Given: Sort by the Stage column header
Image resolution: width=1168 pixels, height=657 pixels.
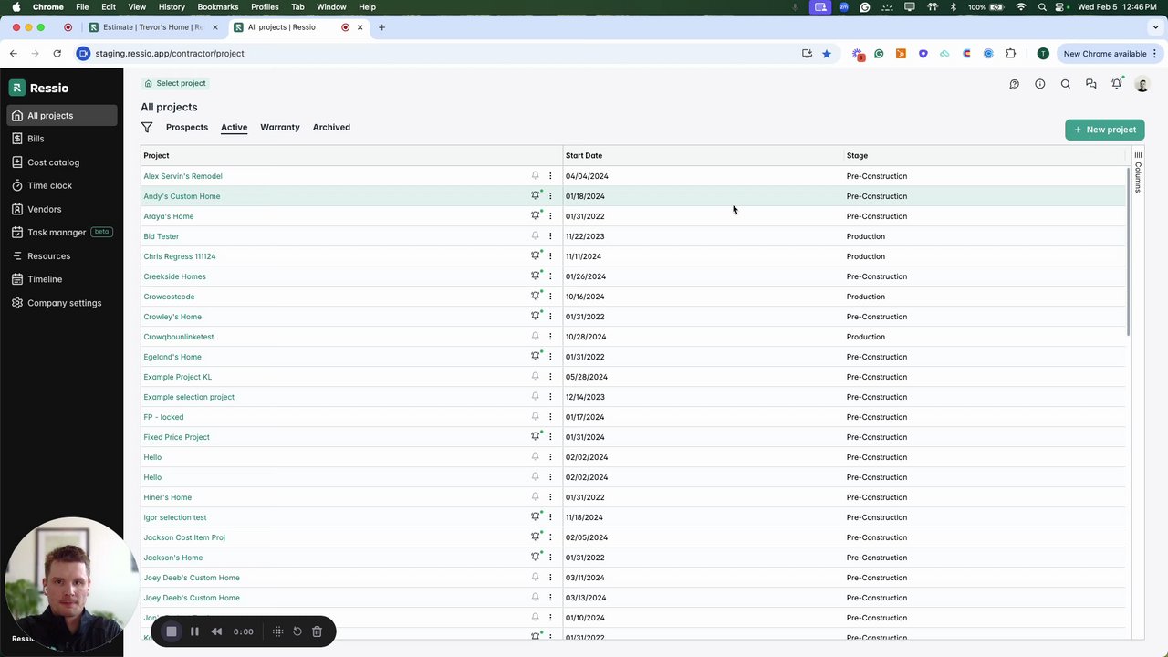Looking at the screenshot, I should (x=857, y=156).
